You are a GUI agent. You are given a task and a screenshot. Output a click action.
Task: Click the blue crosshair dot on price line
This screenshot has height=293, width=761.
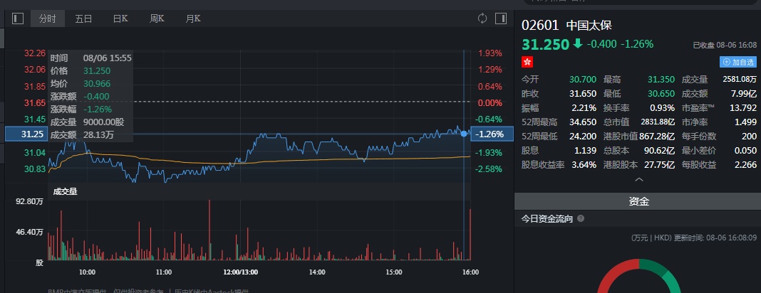click(464, 134)
